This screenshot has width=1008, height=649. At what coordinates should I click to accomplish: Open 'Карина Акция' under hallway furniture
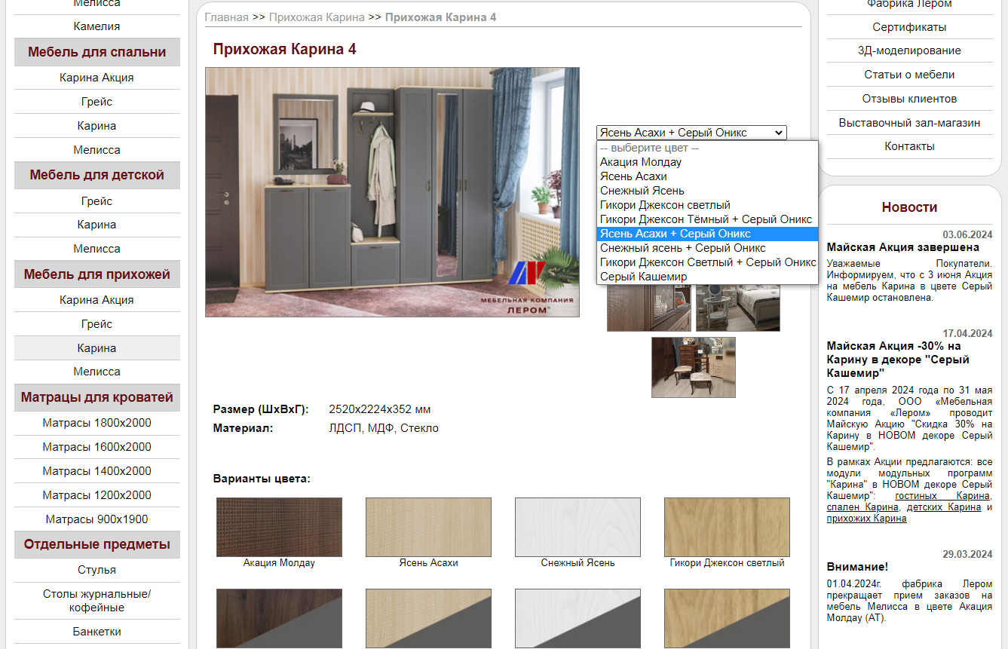[x=97, y=300]
